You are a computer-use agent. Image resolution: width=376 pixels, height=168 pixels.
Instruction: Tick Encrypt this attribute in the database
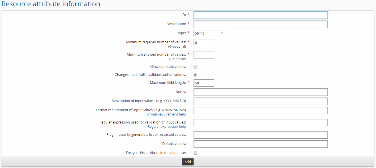(x=195, y=153)
